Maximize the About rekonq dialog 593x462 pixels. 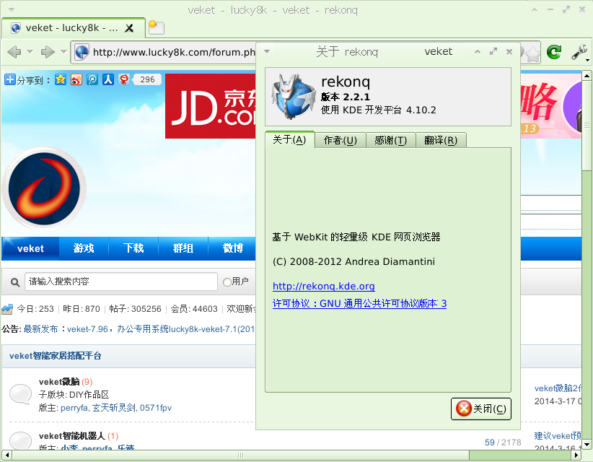click(493, 51)
